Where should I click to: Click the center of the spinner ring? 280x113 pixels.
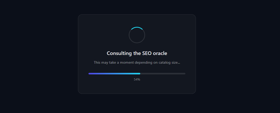(137, 35)
